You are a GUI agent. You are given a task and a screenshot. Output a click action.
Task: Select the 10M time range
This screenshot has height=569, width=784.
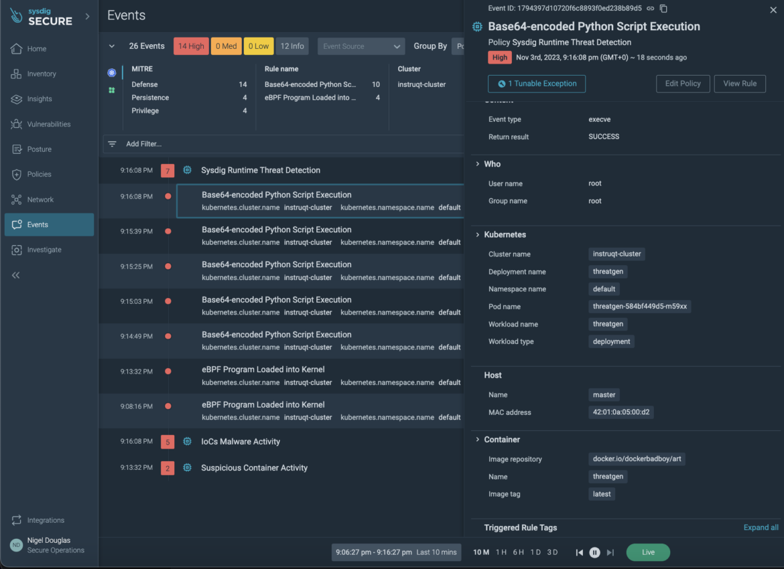click(481, 552)
